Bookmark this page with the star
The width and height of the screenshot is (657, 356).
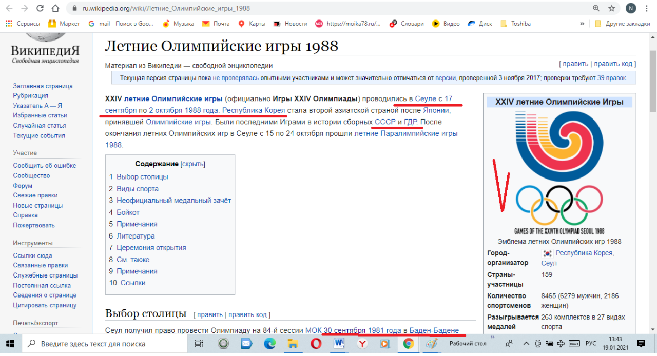point(611,9)
